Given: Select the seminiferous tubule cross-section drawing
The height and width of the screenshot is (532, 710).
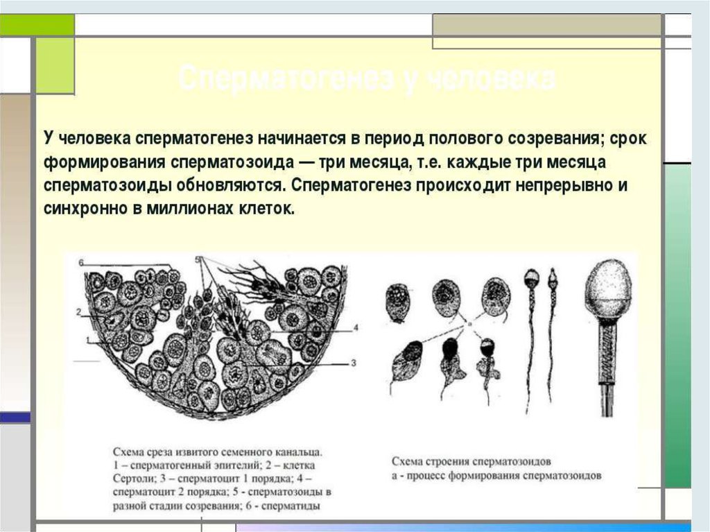Looking at the screenshot, I should pyautogui.click(x=216, y=339).
